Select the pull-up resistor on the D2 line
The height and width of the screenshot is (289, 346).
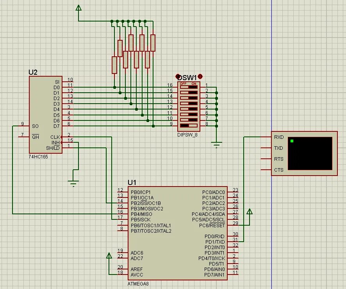[125, 59]
